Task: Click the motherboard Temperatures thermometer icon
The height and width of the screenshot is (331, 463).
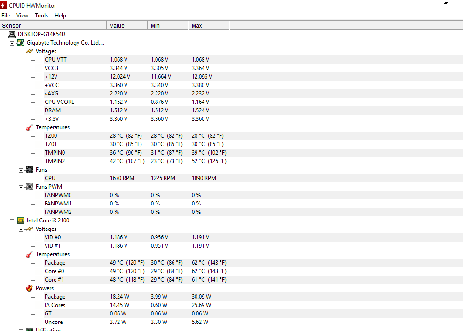Action: pyautogui.click(x=30, y=127)
